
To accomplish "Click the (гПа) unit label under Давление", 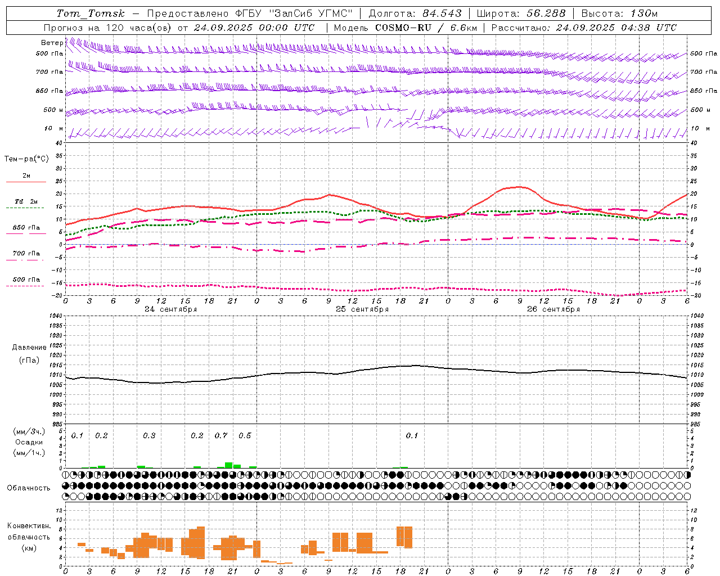I will [29, 360].
